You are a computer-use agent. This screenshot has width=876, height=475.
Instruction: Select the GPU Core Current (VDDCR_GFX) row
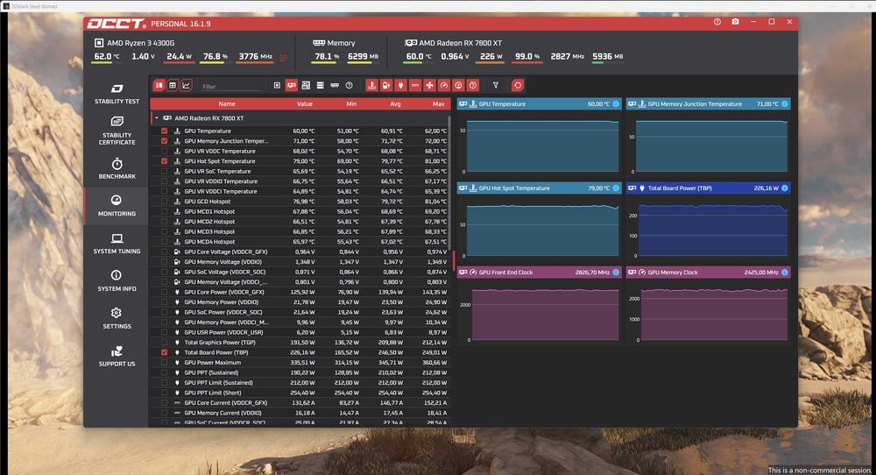300,403
